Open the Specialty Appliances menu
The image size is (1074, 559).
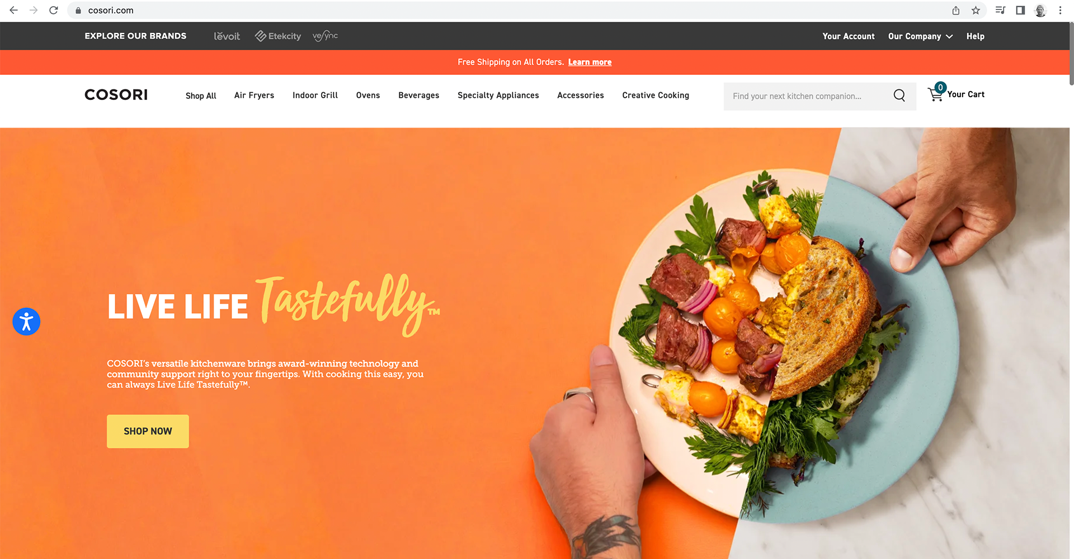click(498, 95)
